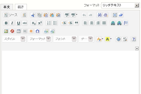The height and width of the screenshot is (94, 141).
Task: Click the orange sun-shaped icon
Action: coord(31,31)
